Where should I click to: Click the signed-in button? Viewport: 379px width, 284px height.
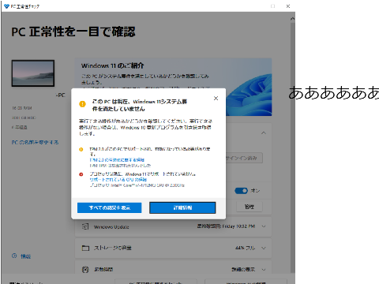pyautogui.click(x=244, y=158)
